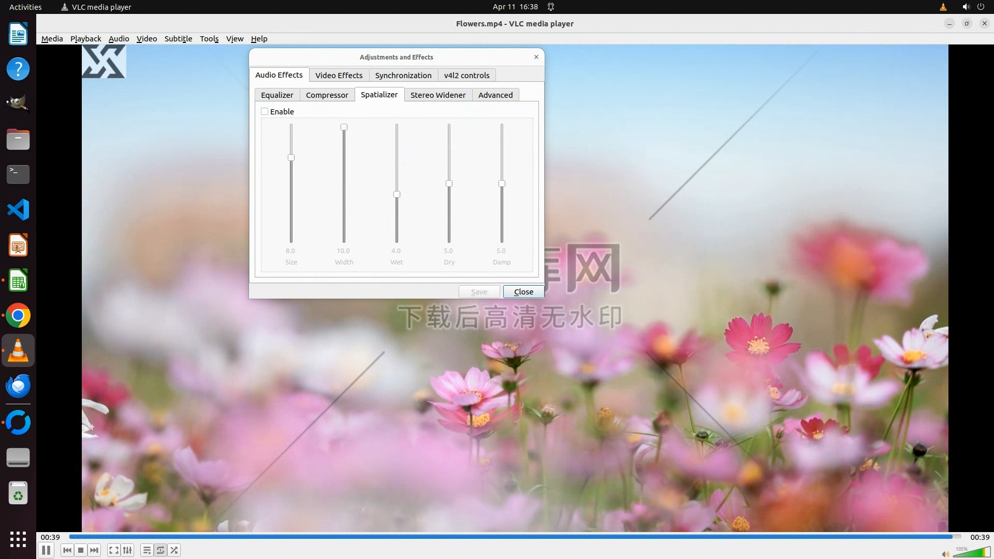
Task: Open the Stereo Widener tab
Action: coord(438,95)
